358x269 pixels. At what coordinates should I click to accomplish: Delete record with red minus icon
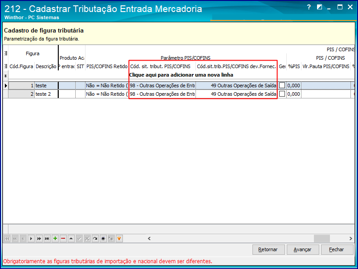click(63, 239)
